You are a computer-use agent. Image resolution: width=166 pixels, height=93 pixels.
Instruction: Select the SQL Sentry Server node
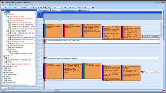point(10,83)
